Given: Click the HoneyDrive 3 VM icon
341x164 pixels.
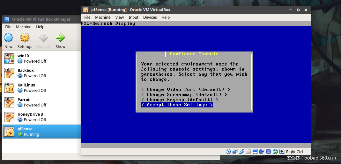Looking at the screenshot, I should click(9, 117).
